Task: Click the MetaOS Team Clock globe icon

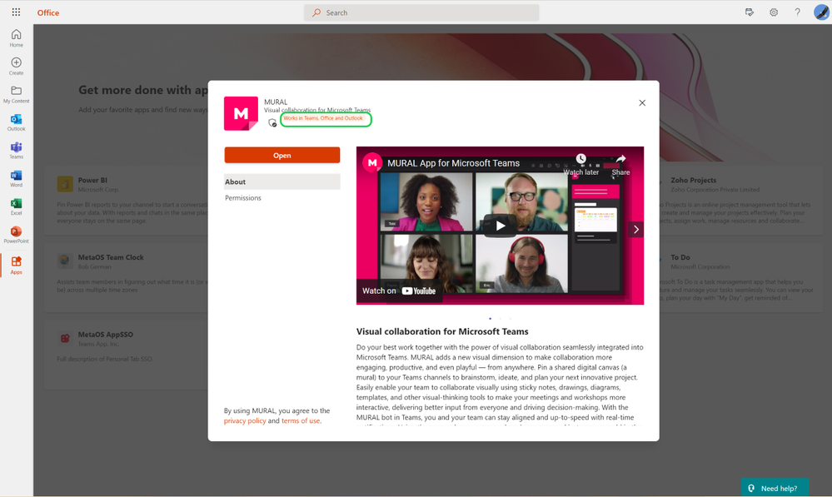Action: (x=65, y=261)
